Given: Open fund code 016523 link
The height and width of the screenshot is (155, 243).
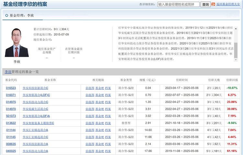Looking at the screenshot, I should click(x=11, y=88).
